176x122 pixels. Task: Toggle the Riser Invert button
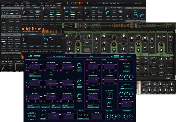coord(116,56)
